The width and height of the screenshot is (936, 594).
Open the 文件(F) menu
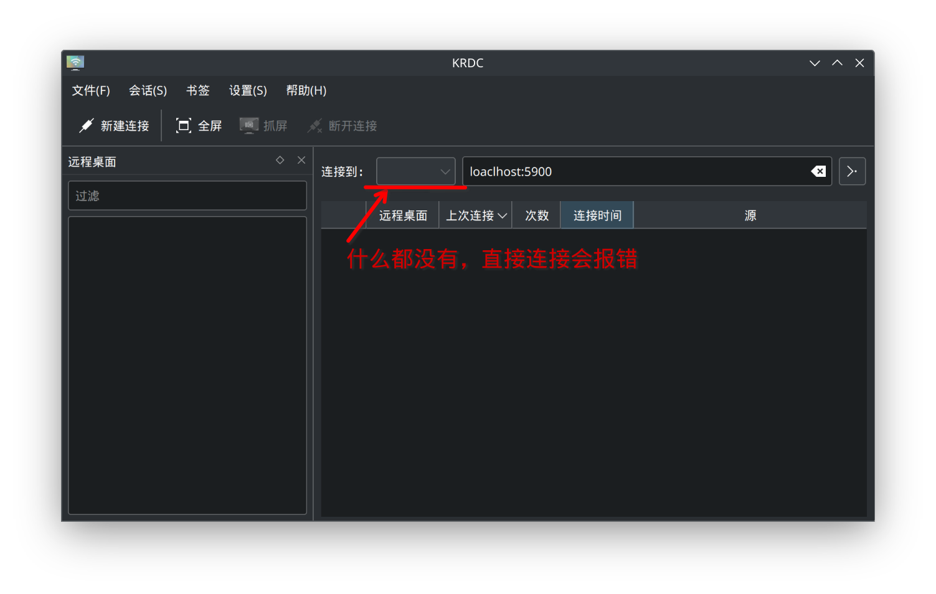(x=90, y=90)
